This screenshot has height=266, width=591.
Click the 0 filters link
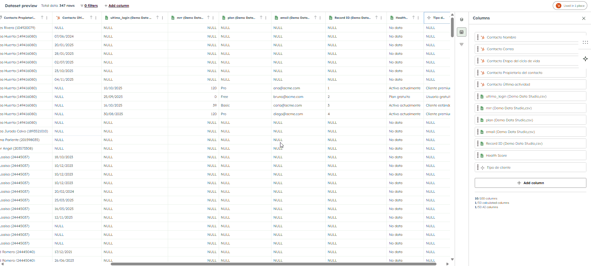coord(91,6)
